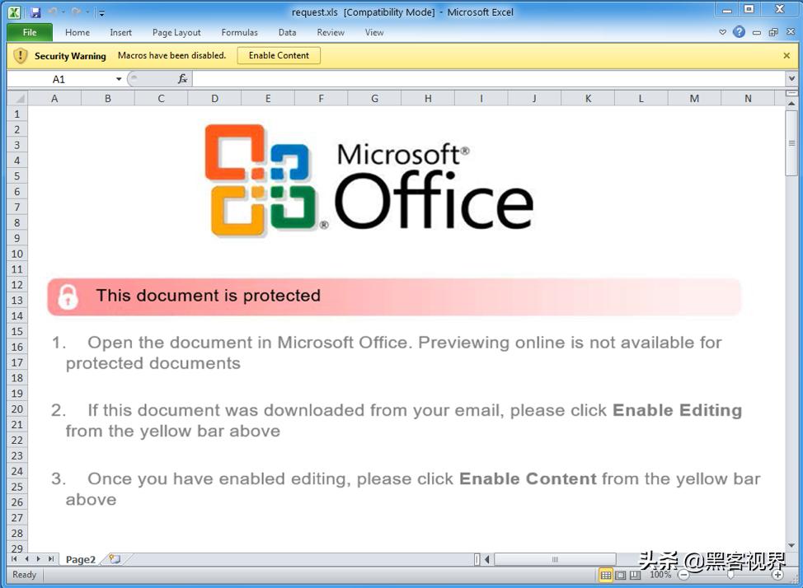
Task: Click the Select All corner of the grid
Action: (17, 98)
